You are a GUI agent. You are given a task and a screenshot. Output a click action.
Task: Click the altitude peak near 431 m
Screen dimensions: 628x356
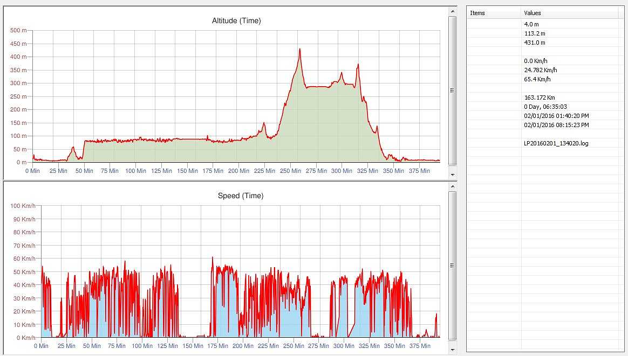299,49
